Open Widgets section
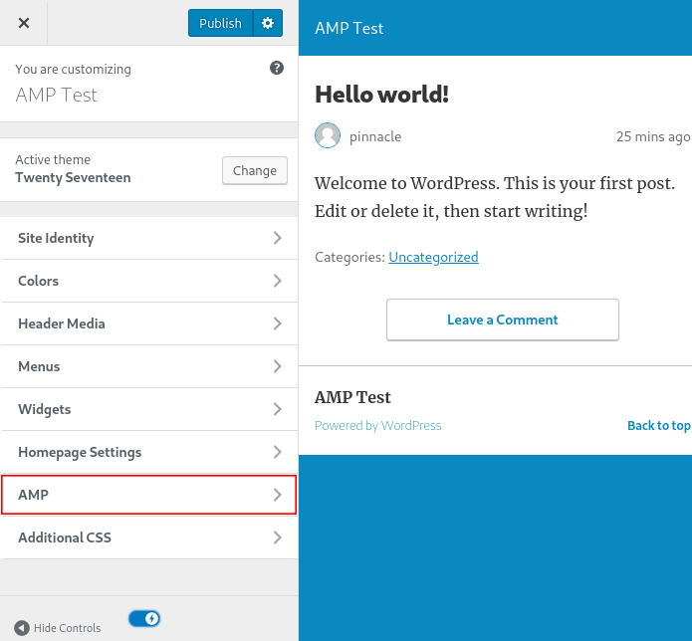 pos(149,409)
